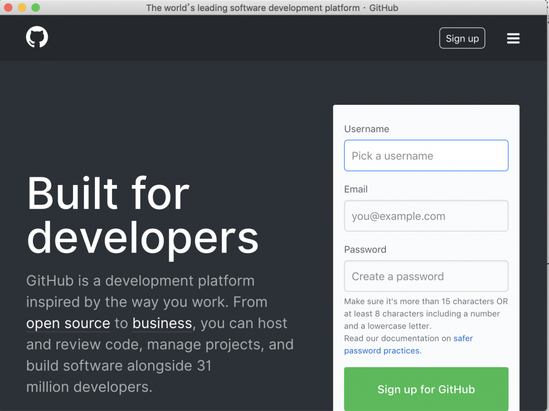Viewport: 549px width, 411px height.
Task: Click the Username label
Action: [367, 129]
